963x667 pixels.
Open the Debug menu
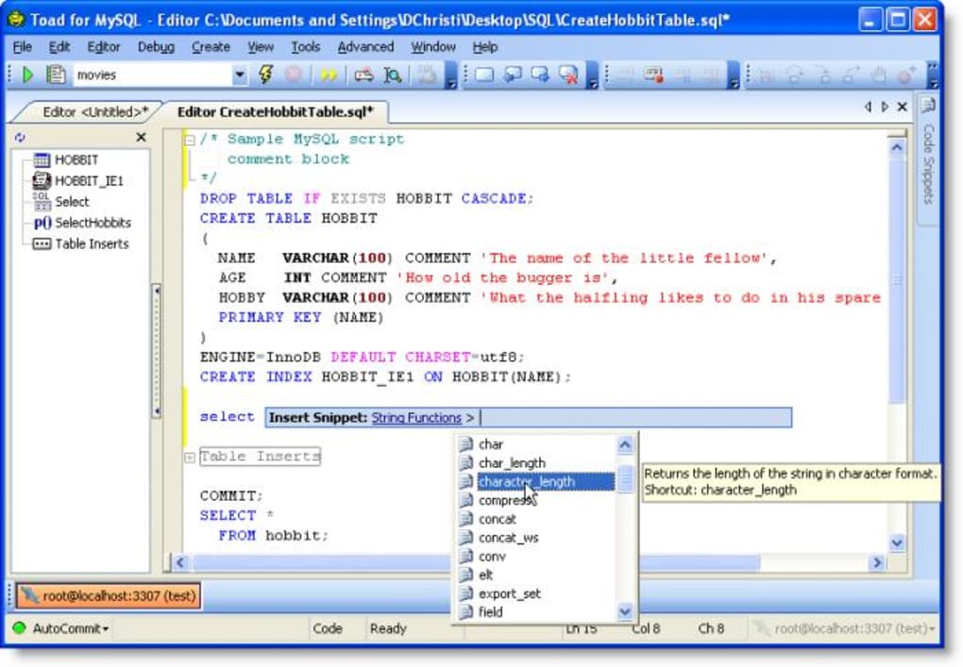pyautogui.click(x=155, y=46)
